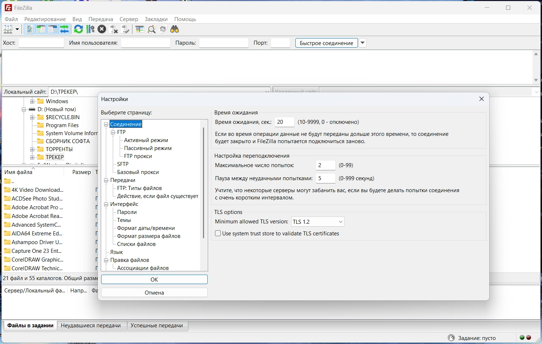Open Quick connect history dropdown arrow

tap(362, 43)
